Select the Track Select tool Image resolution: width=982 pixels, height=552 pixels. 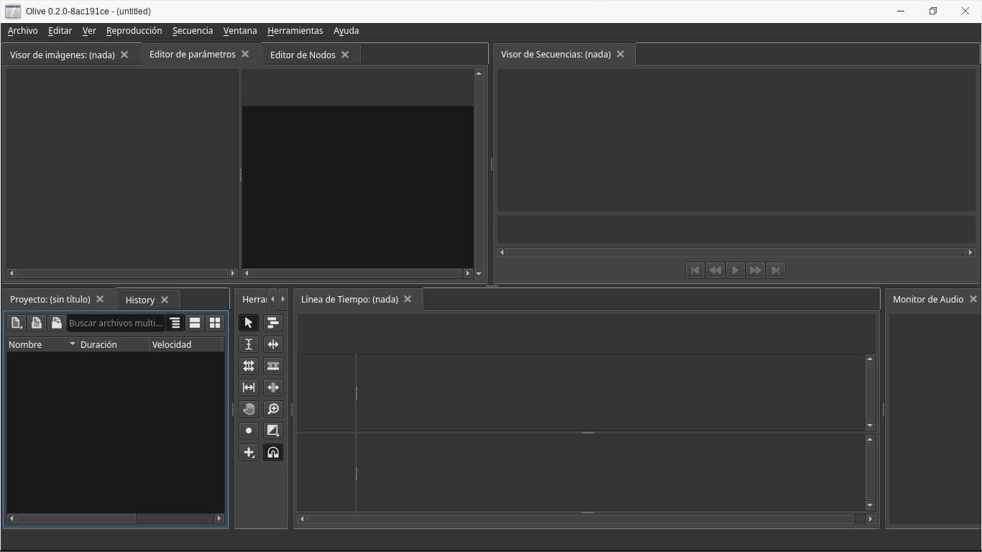tap(273, 323)
